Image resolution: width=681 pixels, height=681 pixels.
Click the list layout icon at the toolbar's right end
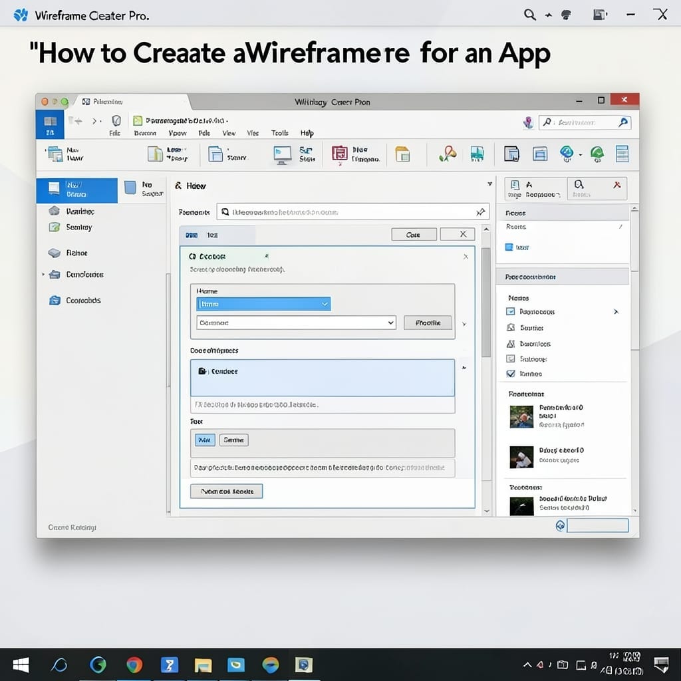coord(622,154)
